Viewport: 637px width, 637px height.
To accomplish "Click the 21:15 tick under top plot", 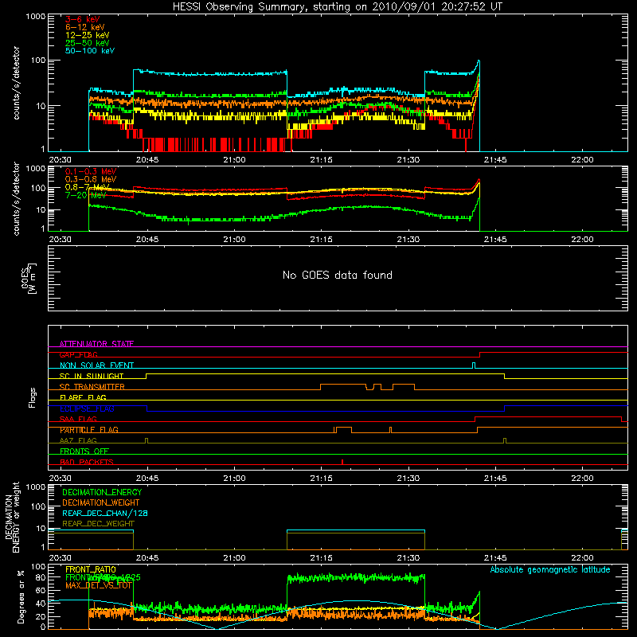I will (322, 160).
